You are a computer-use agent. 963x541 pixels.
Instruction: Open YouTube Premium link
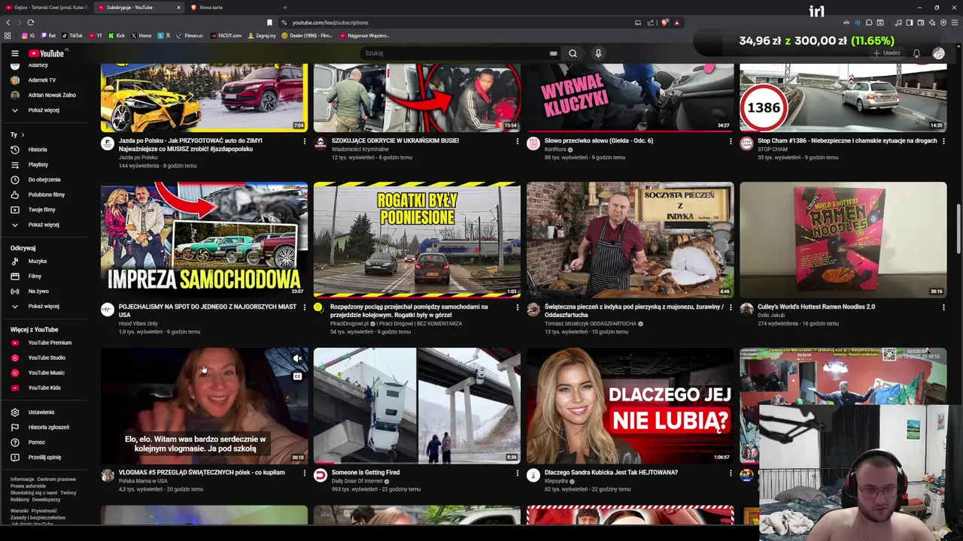coord(50,343)
